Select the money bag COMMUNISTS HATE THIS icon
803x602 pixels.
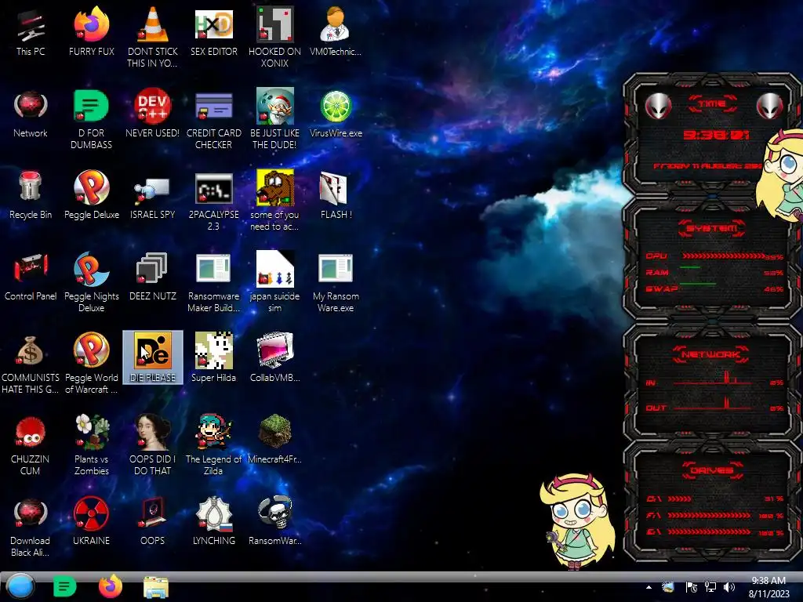tap(31, 363)
